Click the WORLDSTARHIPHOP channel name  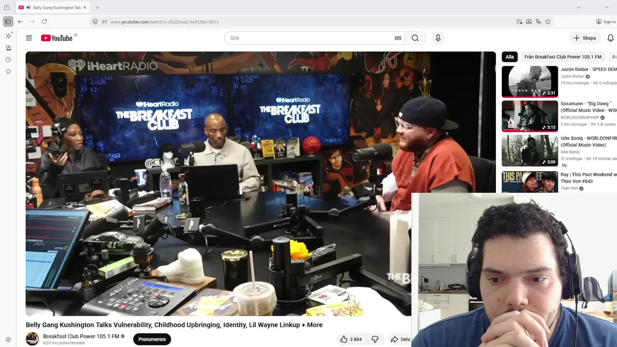tap(579, 118)
